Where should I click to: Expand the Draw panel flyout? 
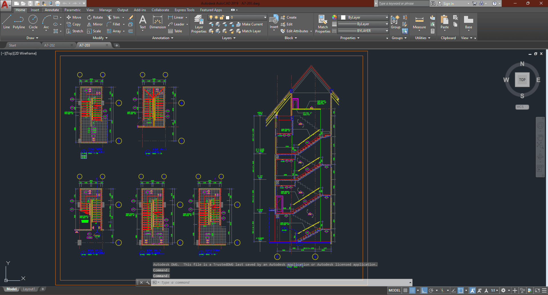(32, 38)
